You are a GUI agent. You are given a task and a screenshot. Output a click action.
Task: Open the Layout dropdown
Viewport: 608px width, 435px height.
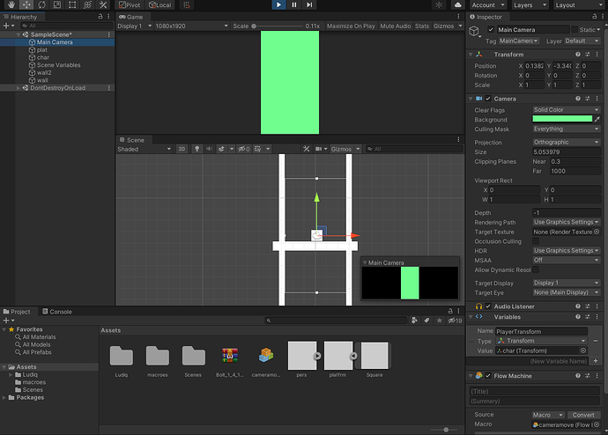[x=576, y=5]
